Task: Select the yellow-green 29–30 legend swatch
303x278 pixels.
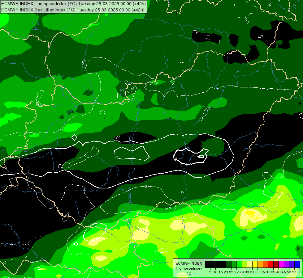Action: [245, 264]
